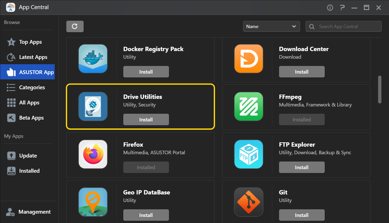Click the Docker Registry Pack title
389x223 pixels.
pos(153,49)
